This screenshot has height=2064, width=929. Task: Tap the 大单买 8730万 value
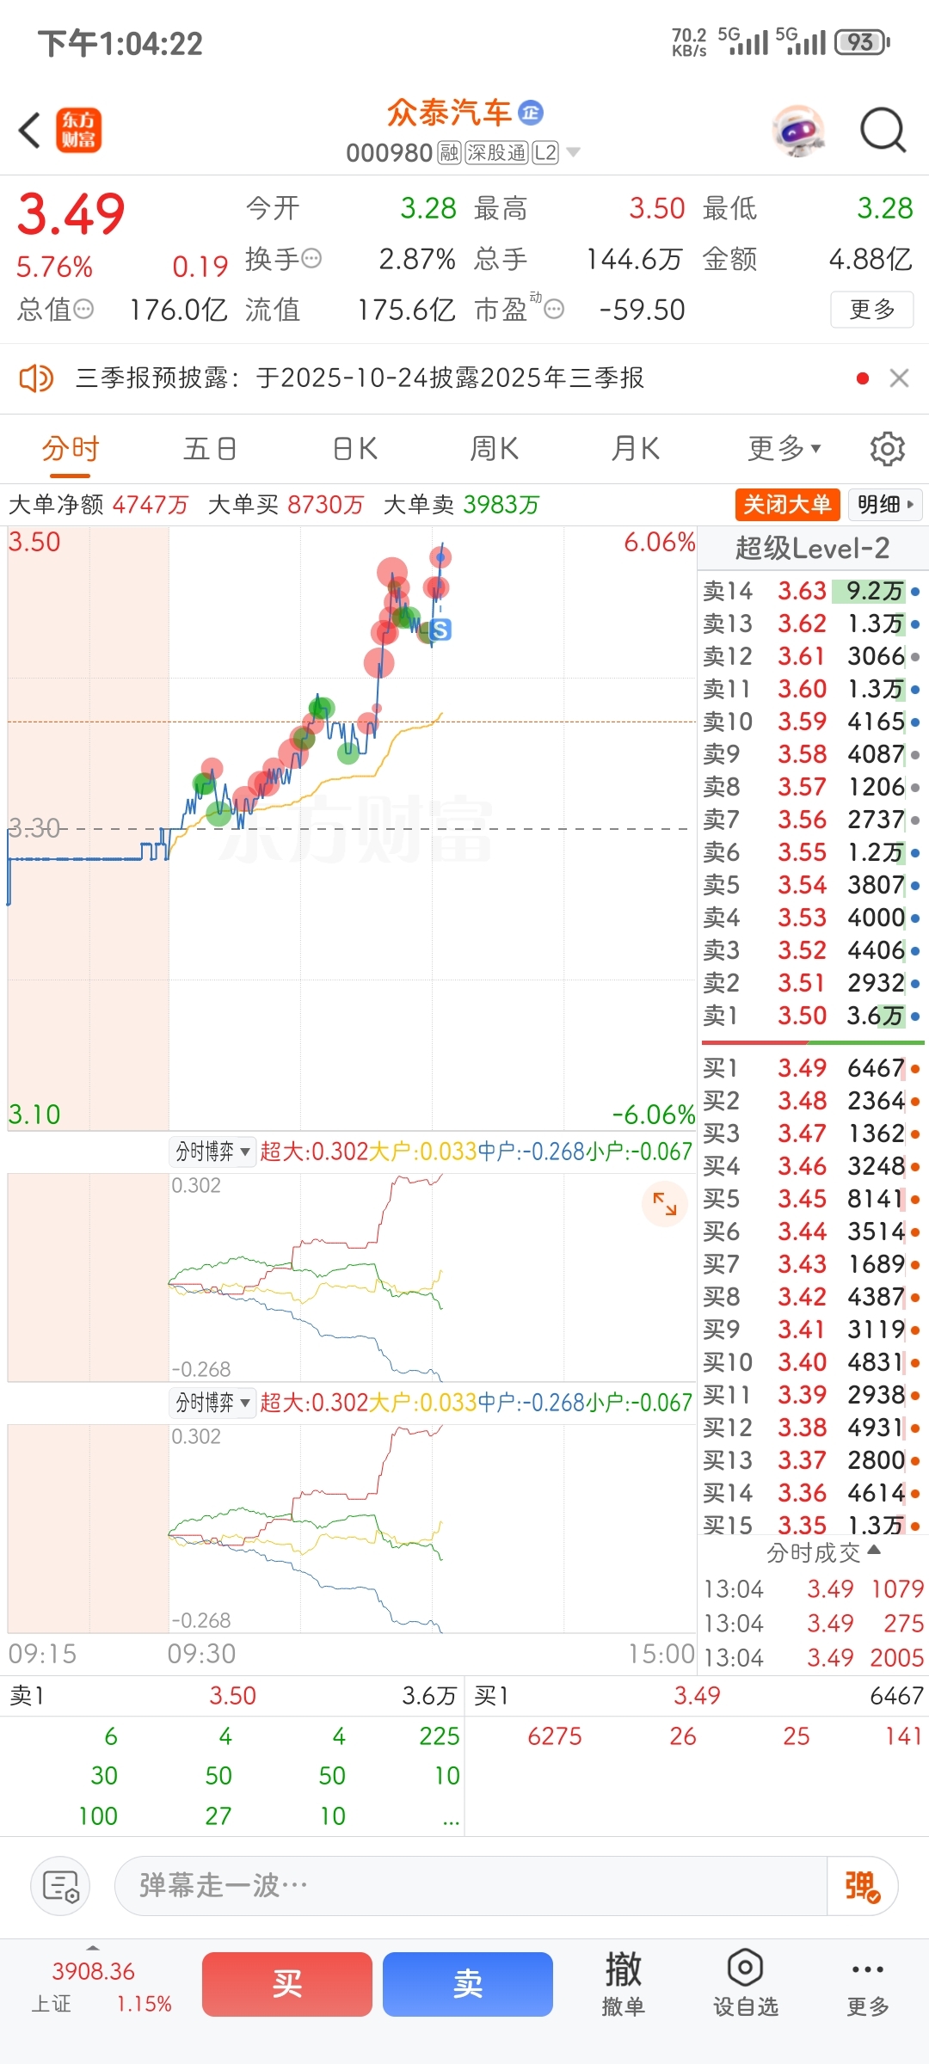pyautogui.click(x=326, y=504)
